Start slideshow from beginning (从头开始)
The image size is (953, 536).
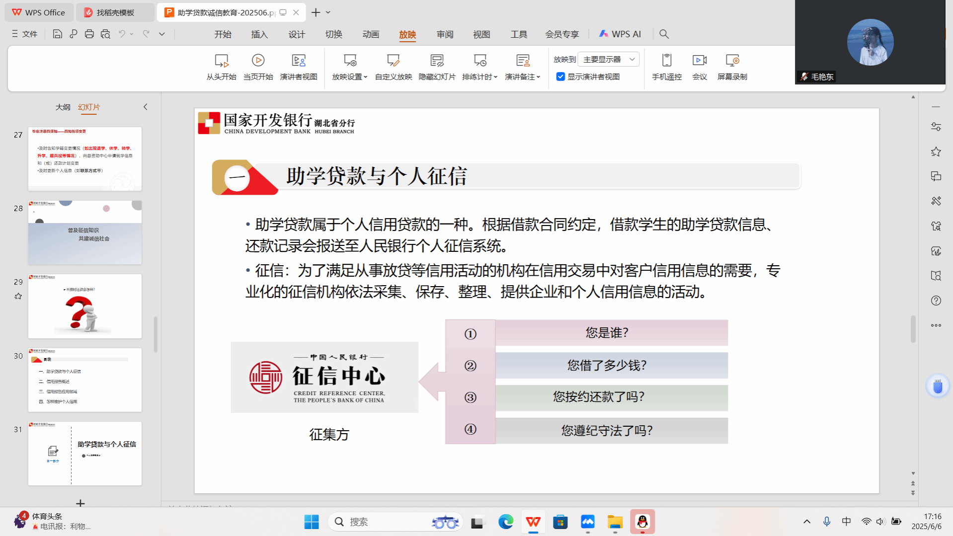221,67
